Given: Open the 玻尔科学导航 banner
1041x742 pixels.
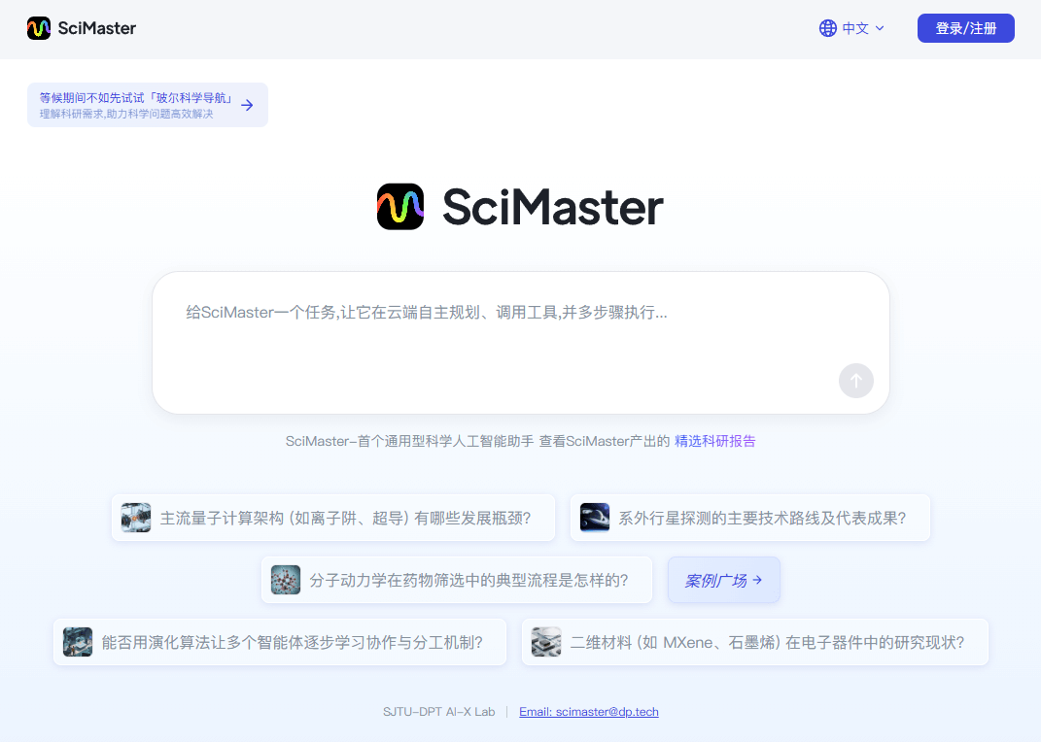Looking at the screenshot, I should click(x=148, y=105).
